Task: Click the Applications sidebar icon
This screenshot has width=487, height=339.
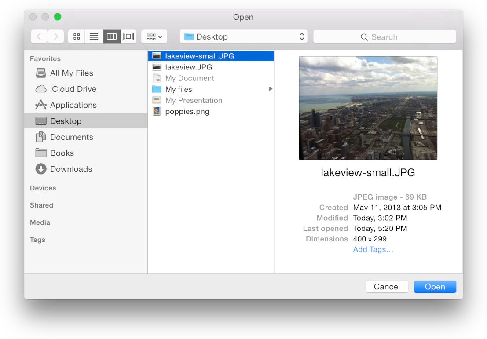Action: coord(40,105)
